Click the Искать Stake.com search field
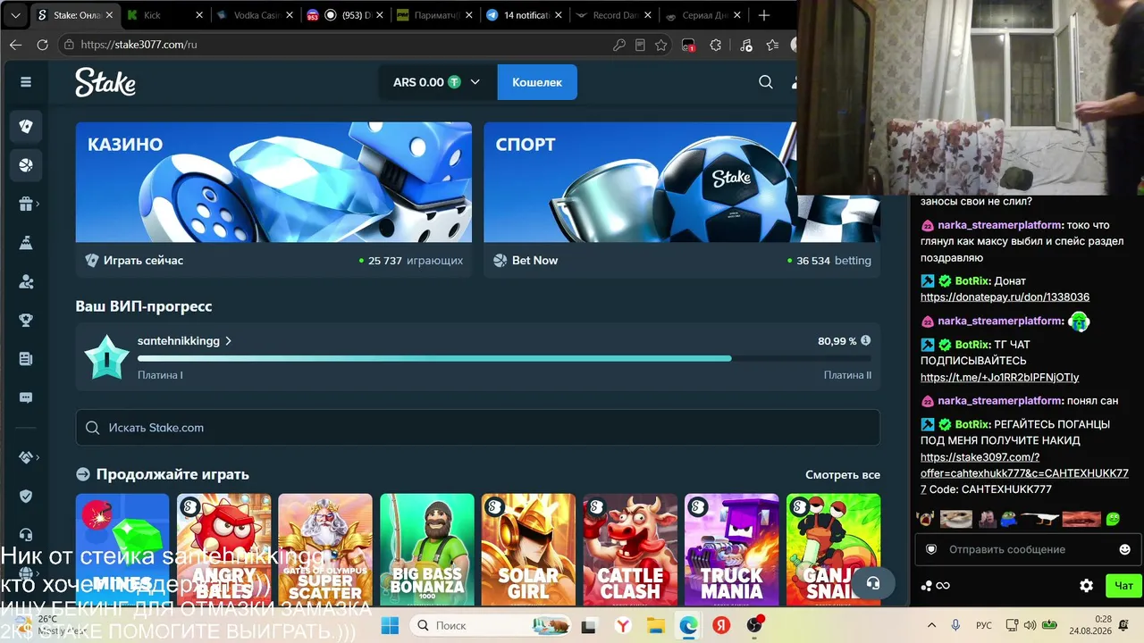 coord(478,428)
